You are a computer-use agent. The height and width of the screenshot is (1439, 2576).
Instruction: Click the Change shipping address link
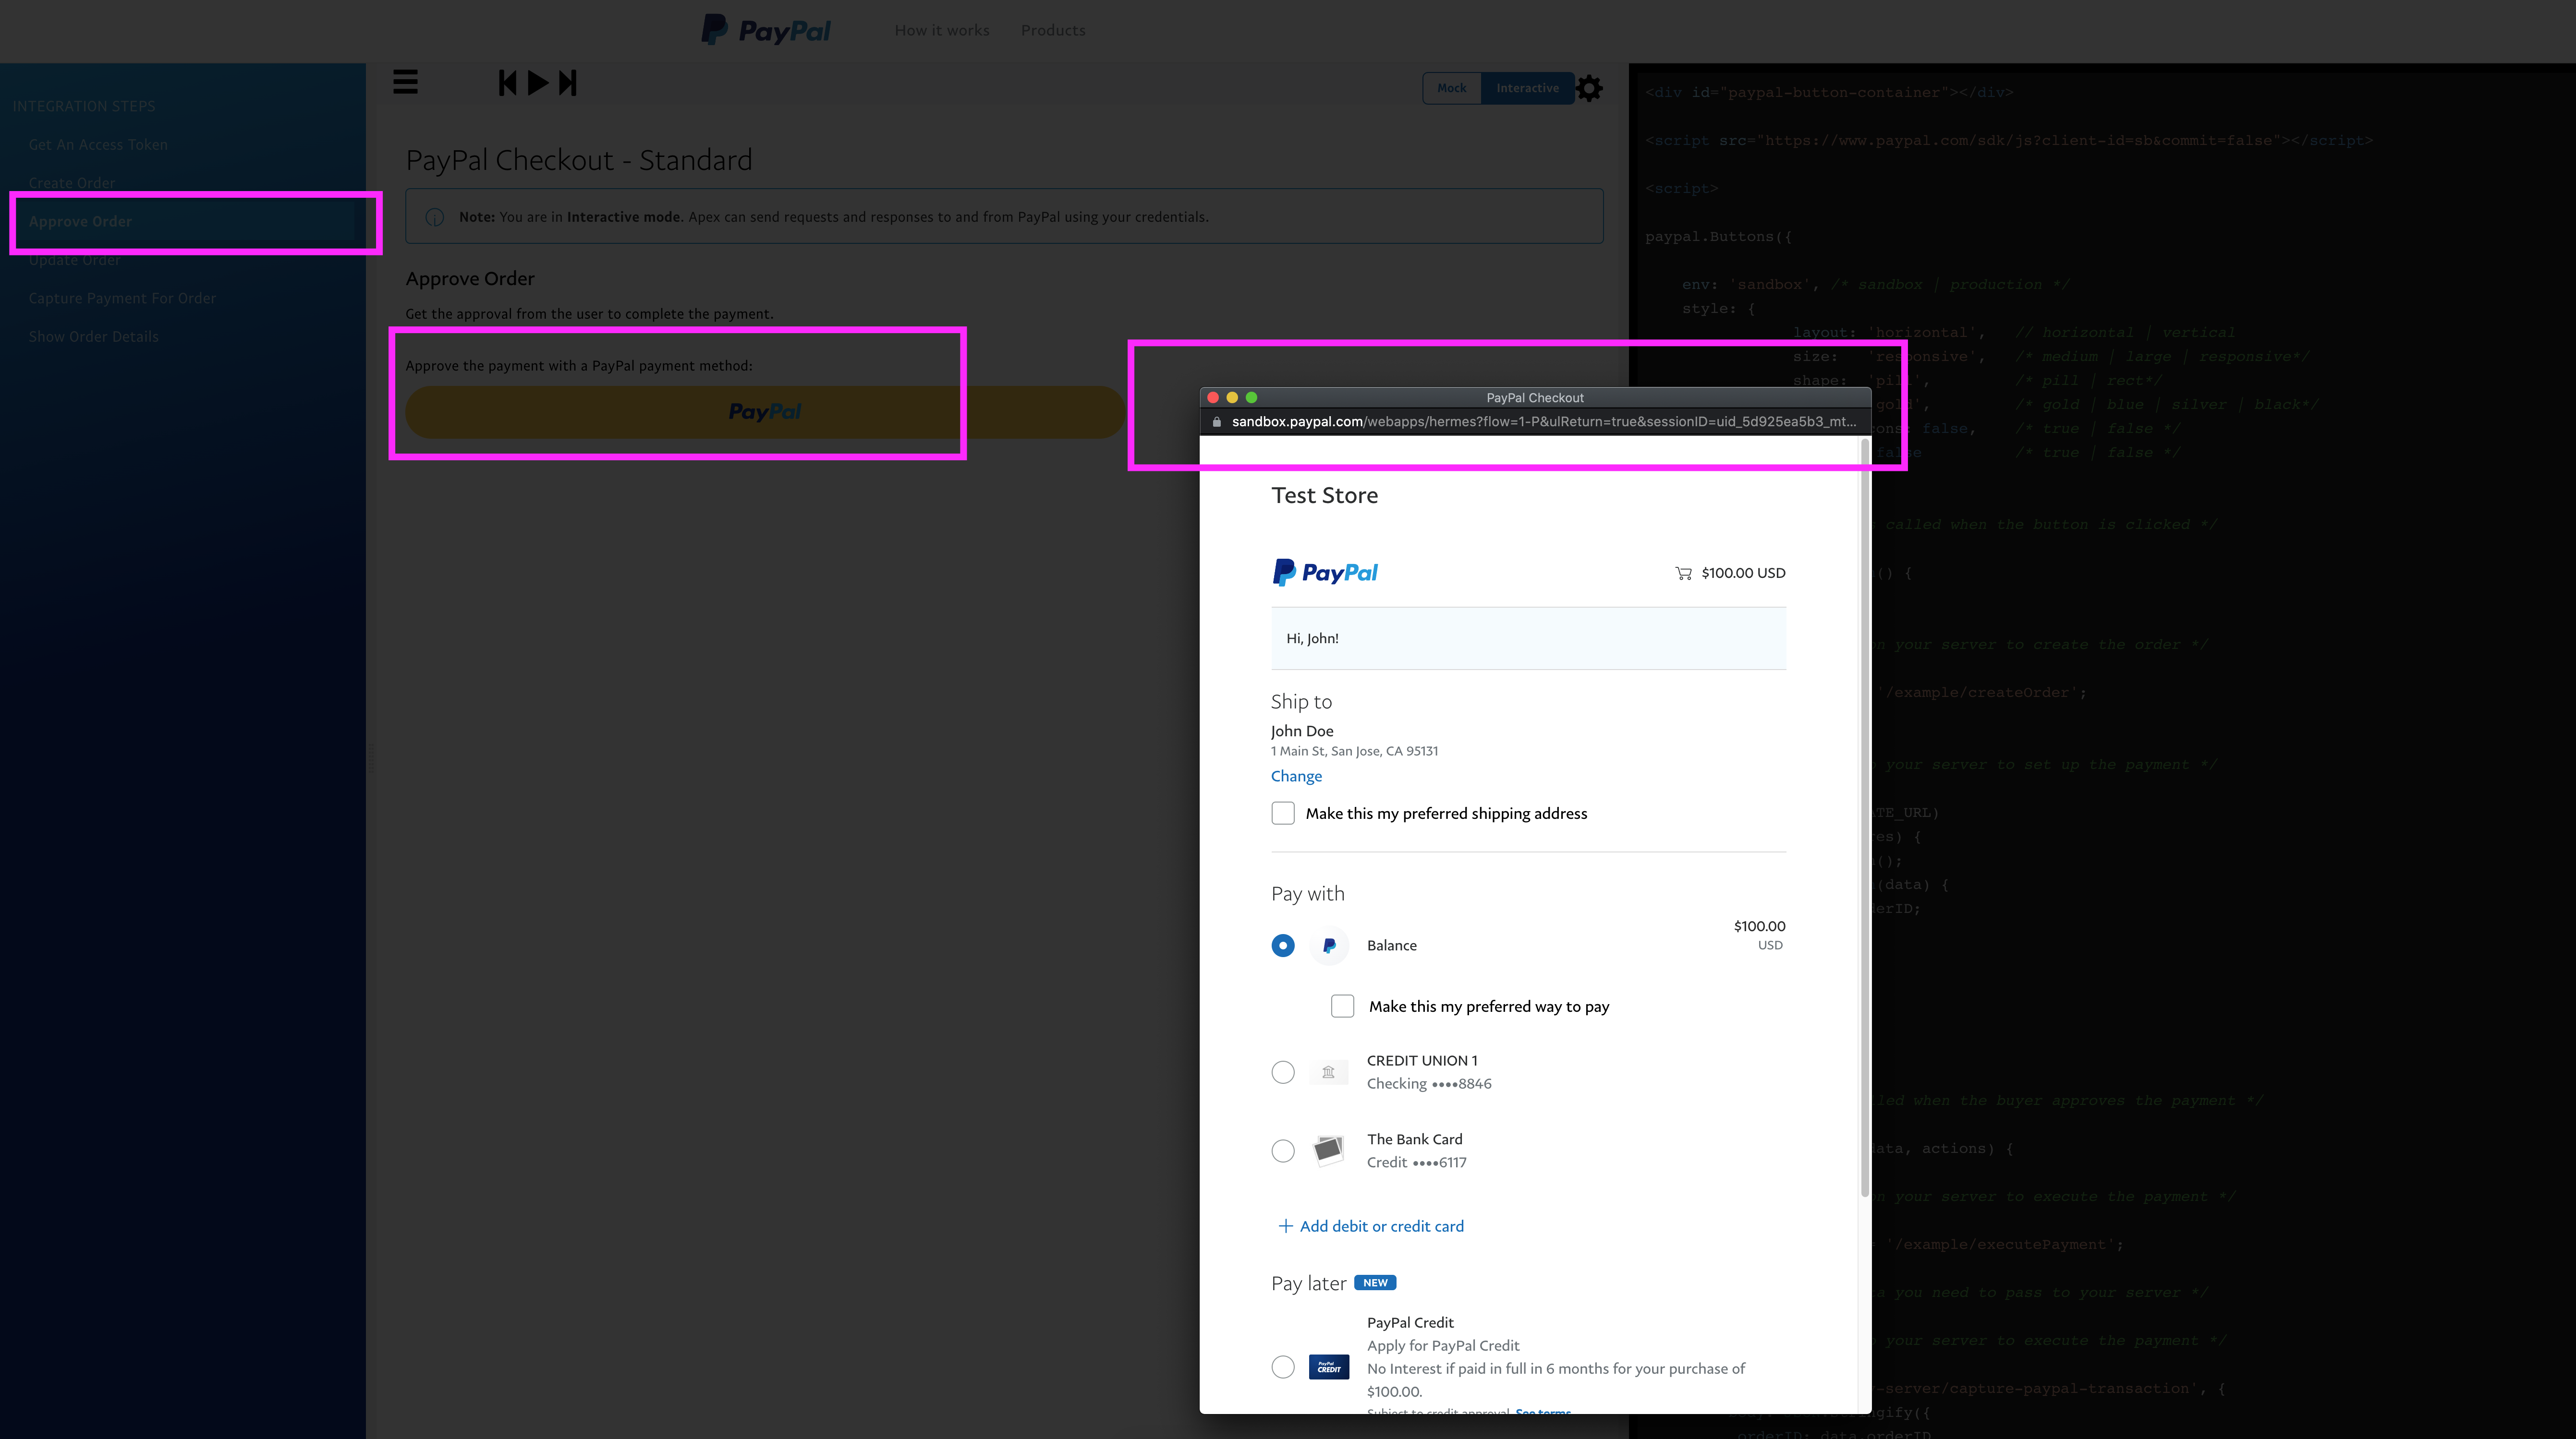(1296, 776)
